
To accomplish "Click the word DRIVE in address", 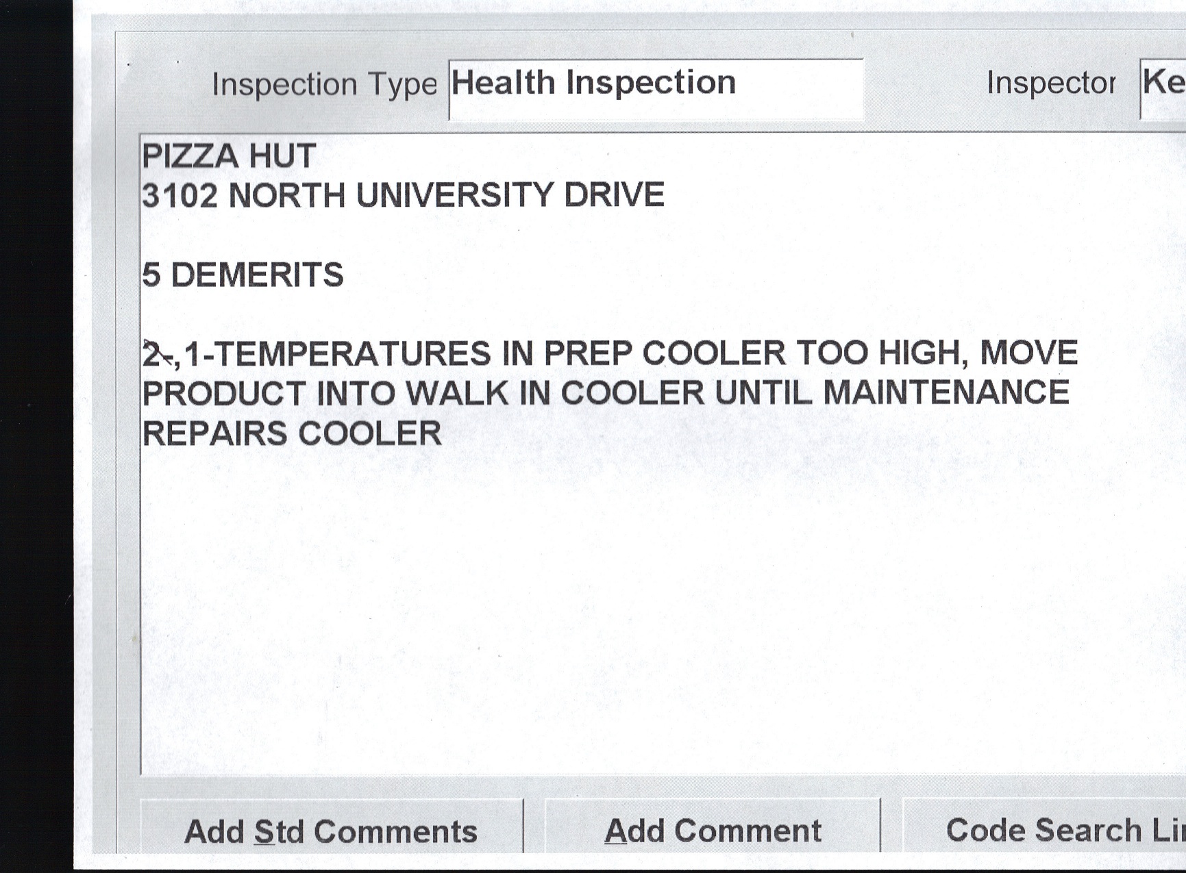I will 614,195.
